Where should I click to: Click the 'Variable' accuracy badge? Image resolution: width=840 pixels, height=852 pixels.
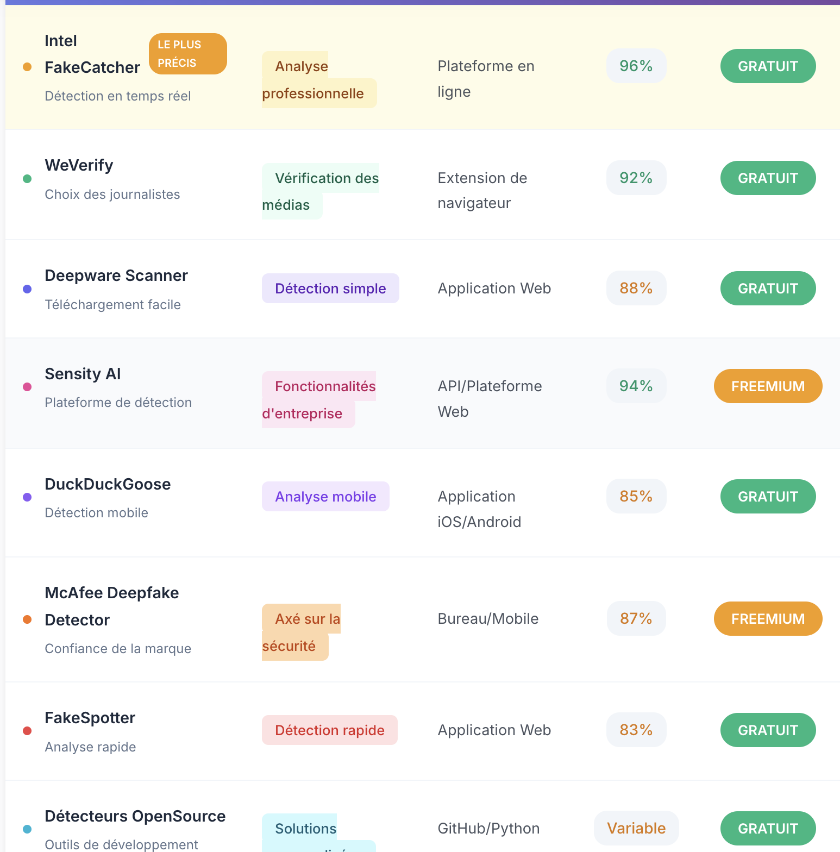tap(636, 828)
